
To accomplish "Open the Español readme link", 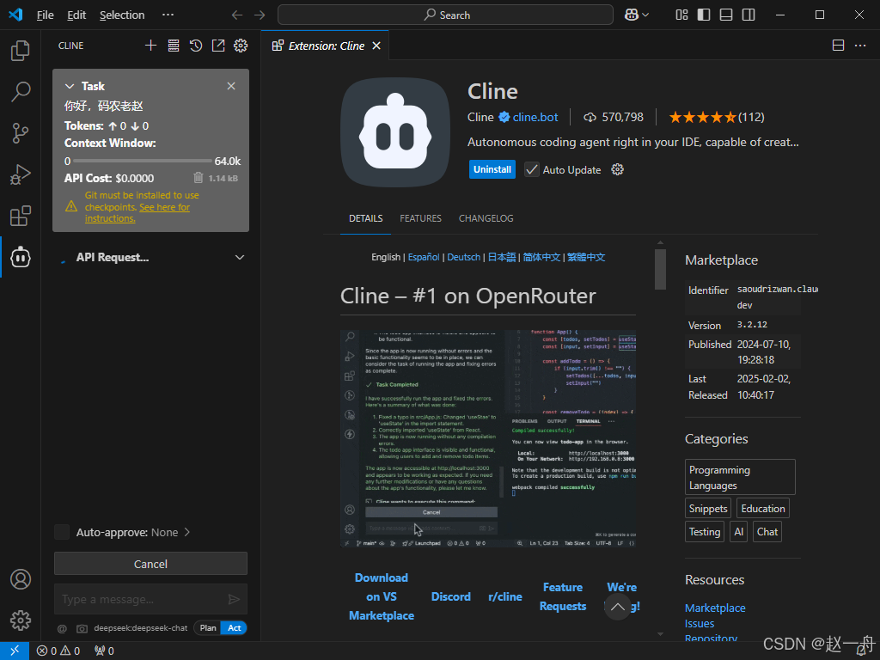I will (x=424, y=257).
